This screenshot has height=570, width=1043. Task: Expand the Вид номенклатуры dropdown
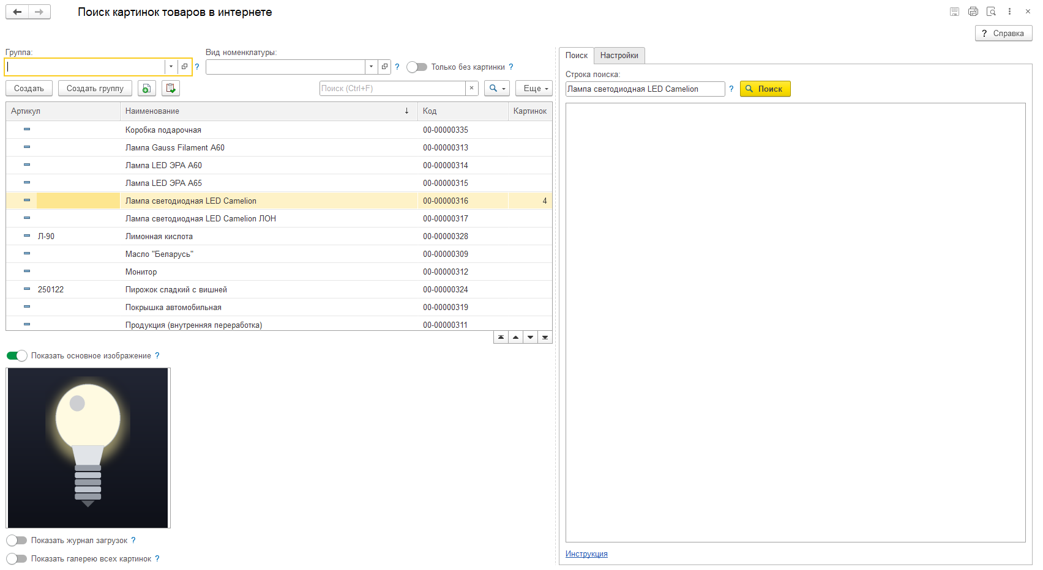pos(371,67)
